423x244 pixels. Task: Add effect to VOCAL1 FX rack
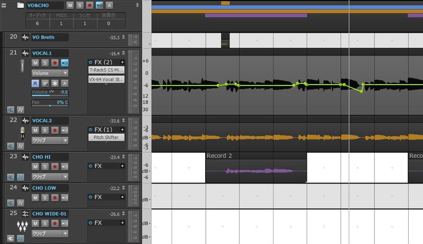pyautogui.click(x=122, y=62)
